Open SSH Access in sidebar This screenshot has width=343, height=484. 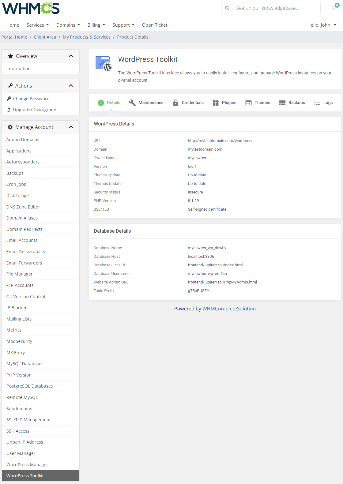click(x=40, y=431)
